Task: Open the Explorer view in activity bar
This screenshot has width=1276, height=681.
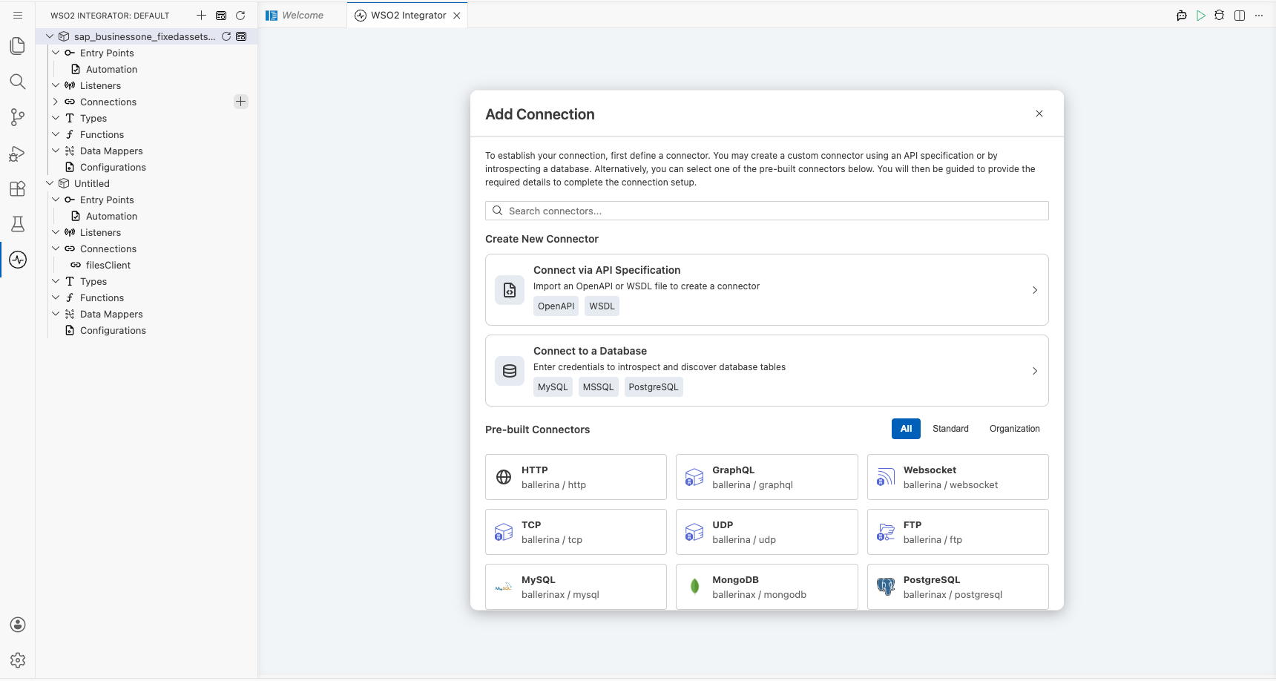Action: point(18,46)
